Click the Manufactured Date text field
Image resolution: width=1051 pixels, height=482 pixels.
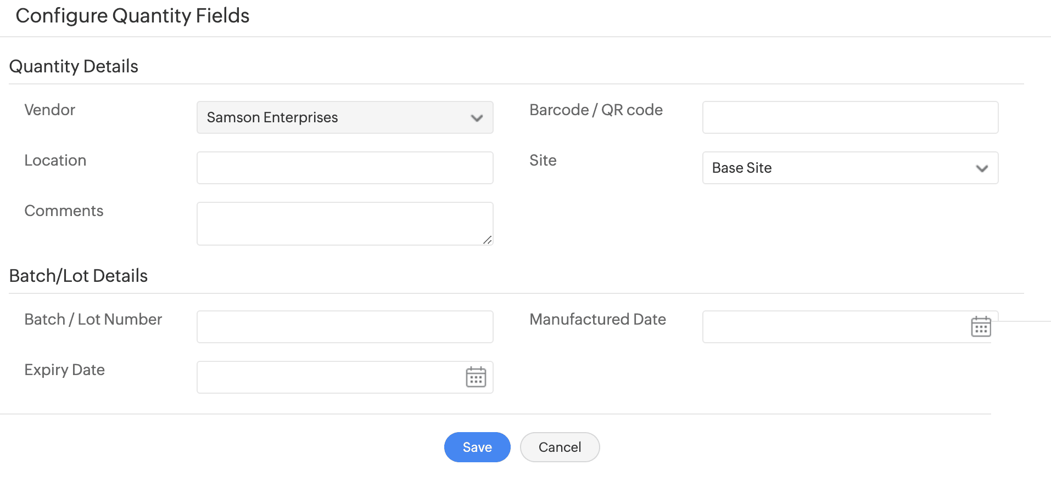pyautogui.click(x=835, y=327)
